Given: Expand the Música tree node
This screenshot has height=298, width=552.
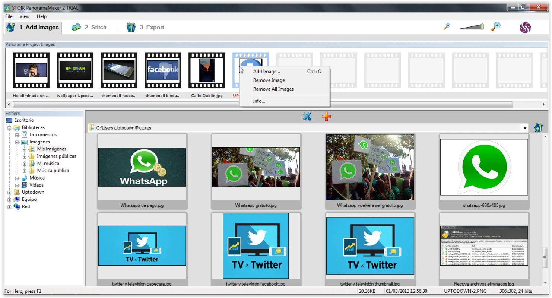Looking at the screenshot, I should coord(17,178).
